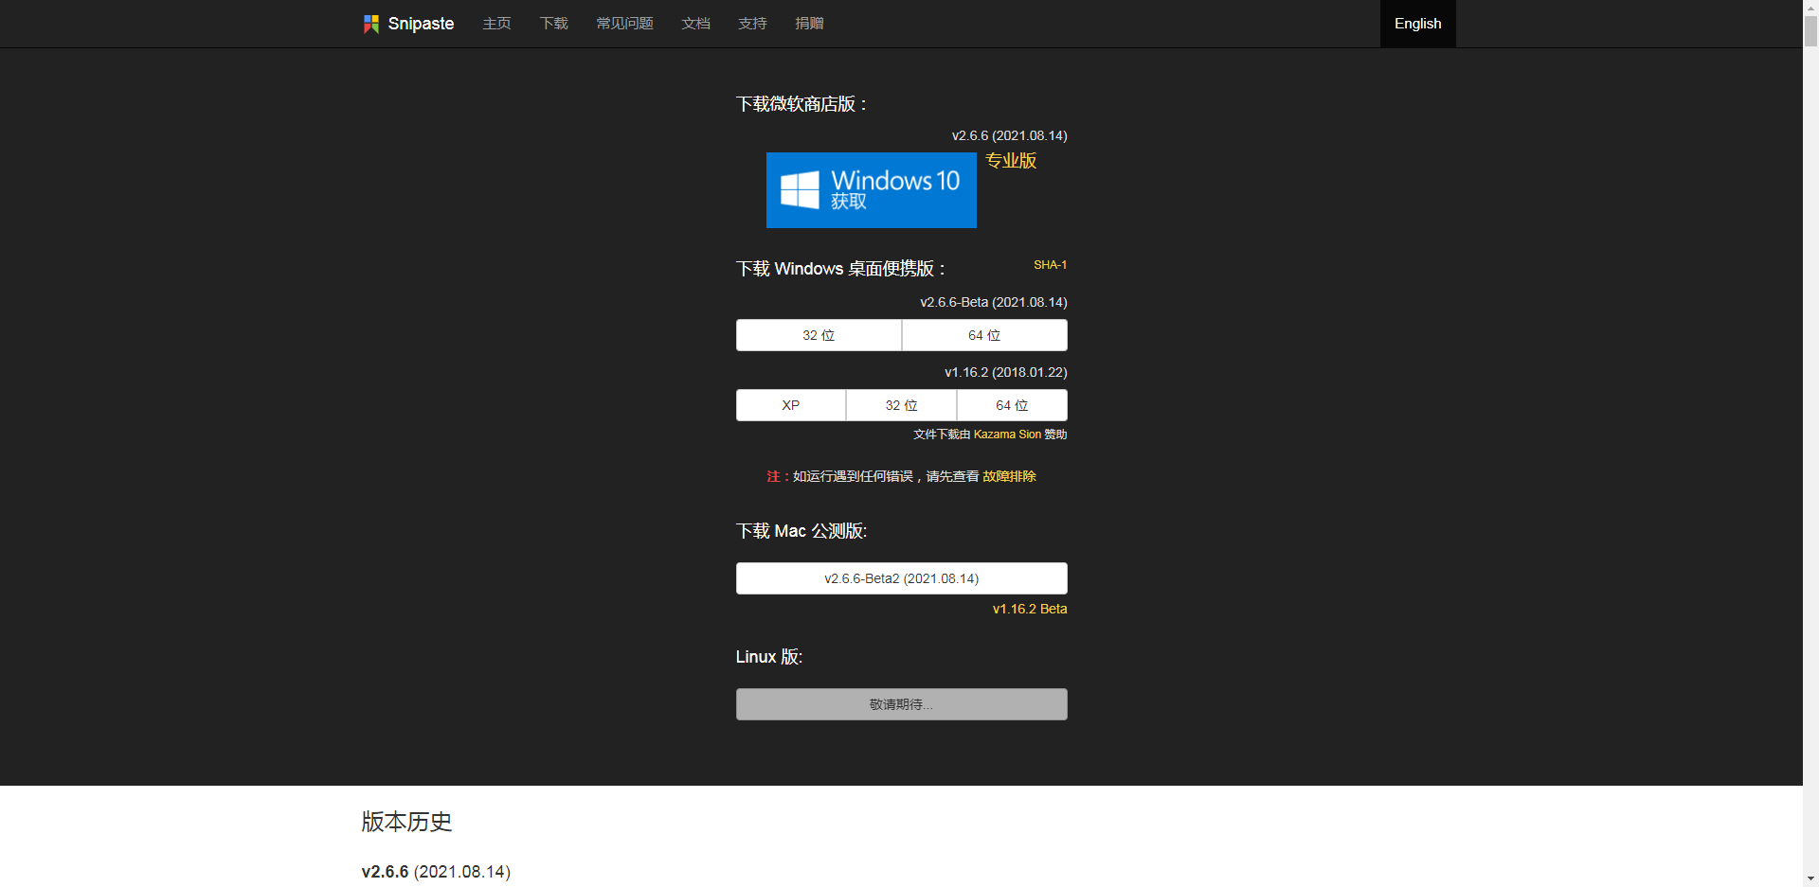This screenshot has height=887, width=1819.
Task: Click the page scrollbar down arrow
Action: [x=1810, y=878]
